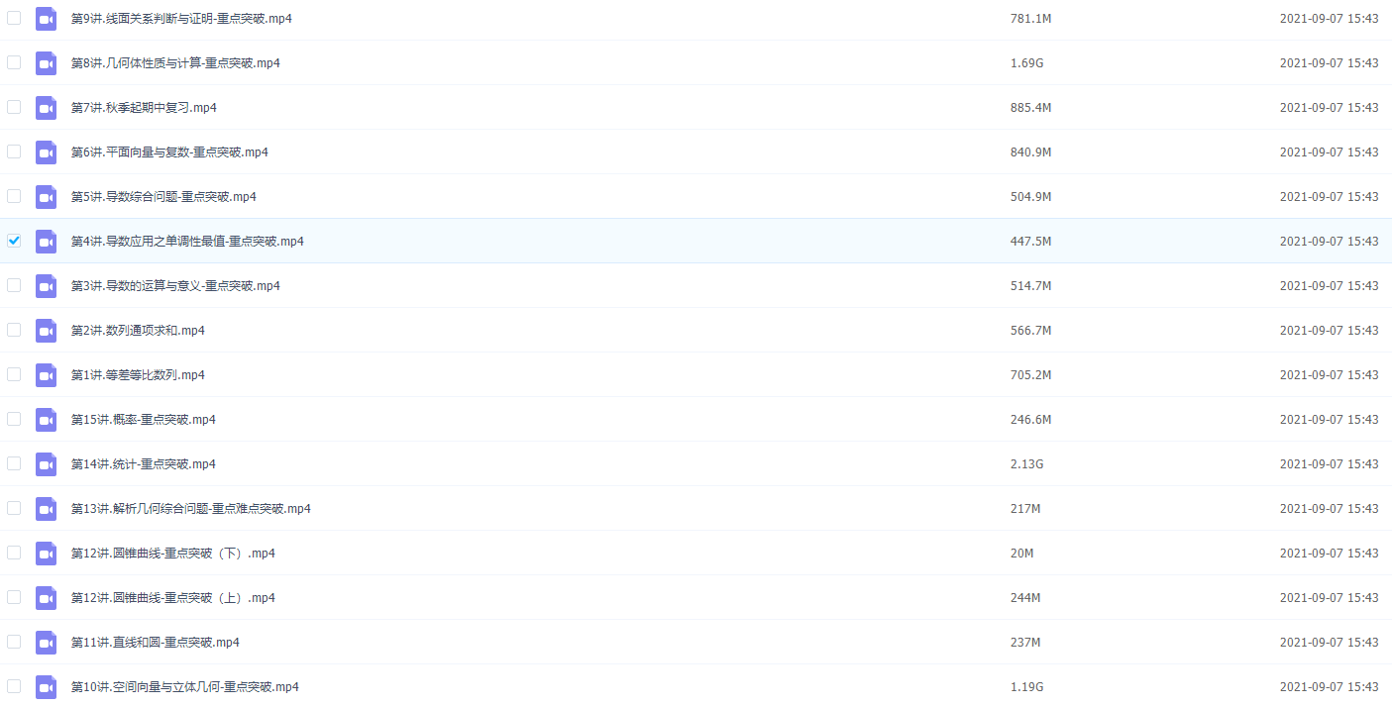Click video file icon for 第5讲.导数综合问题
This screenshot has height=707, width=1392.
(x=46, y=197)
